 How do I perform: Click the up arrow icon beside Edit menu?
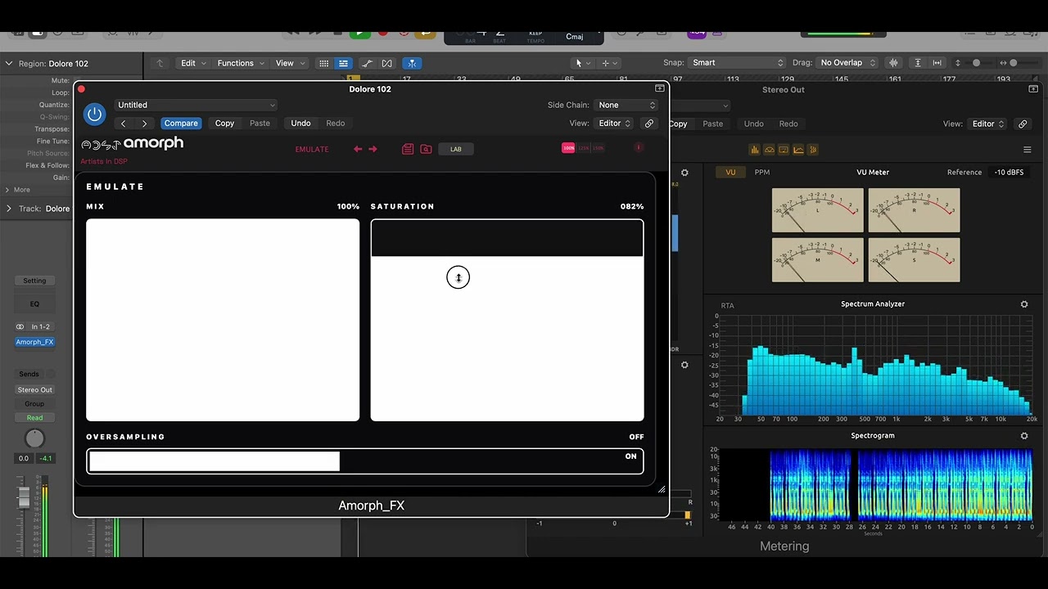[x=160, y=63]
